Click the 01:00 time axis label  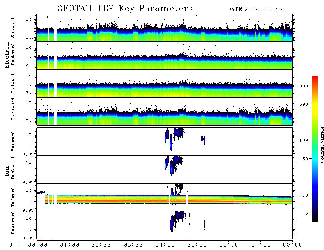coord(70,245)
